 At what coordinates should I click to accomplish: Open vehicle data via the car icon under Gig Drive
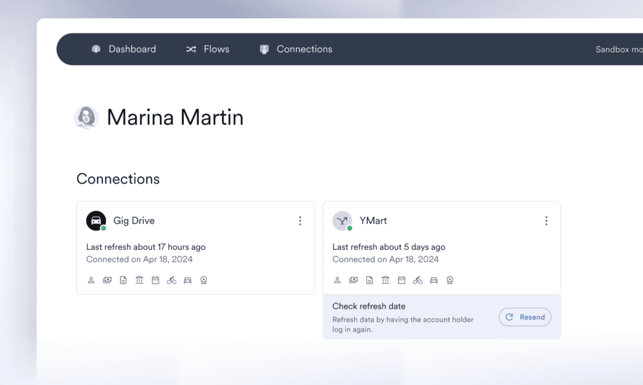(x=187, y=280)
